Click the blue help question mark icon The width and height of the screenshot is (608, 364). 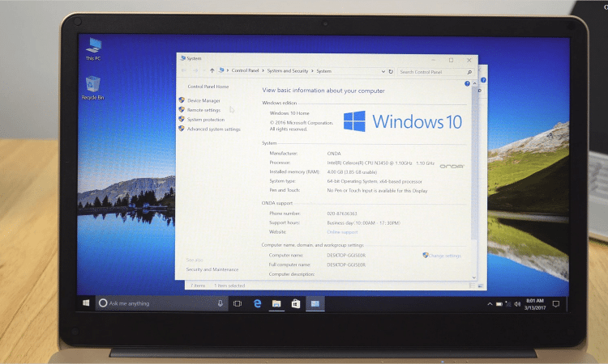467,83
